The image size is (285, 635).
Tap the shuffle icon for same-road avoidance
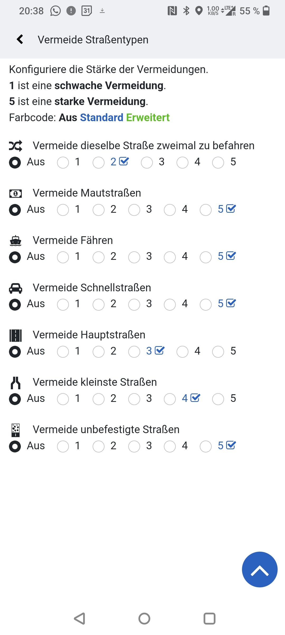pyautogui.click(x=16, y=146)
